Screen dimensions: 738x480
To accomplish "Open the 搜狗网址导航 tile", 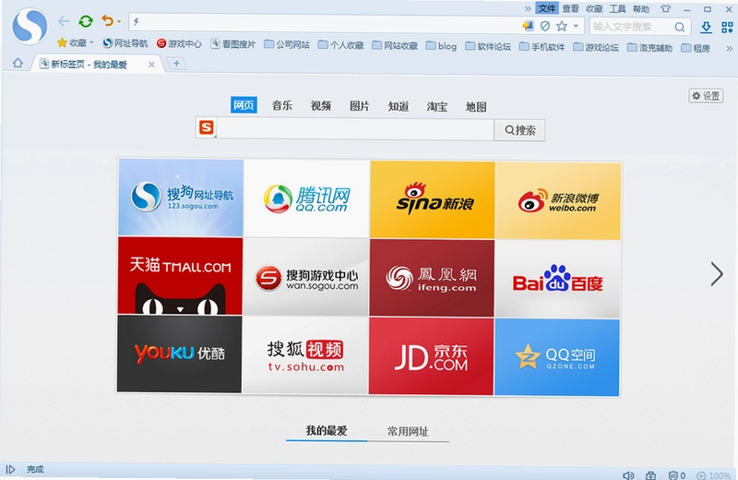I will click(181, 197).
